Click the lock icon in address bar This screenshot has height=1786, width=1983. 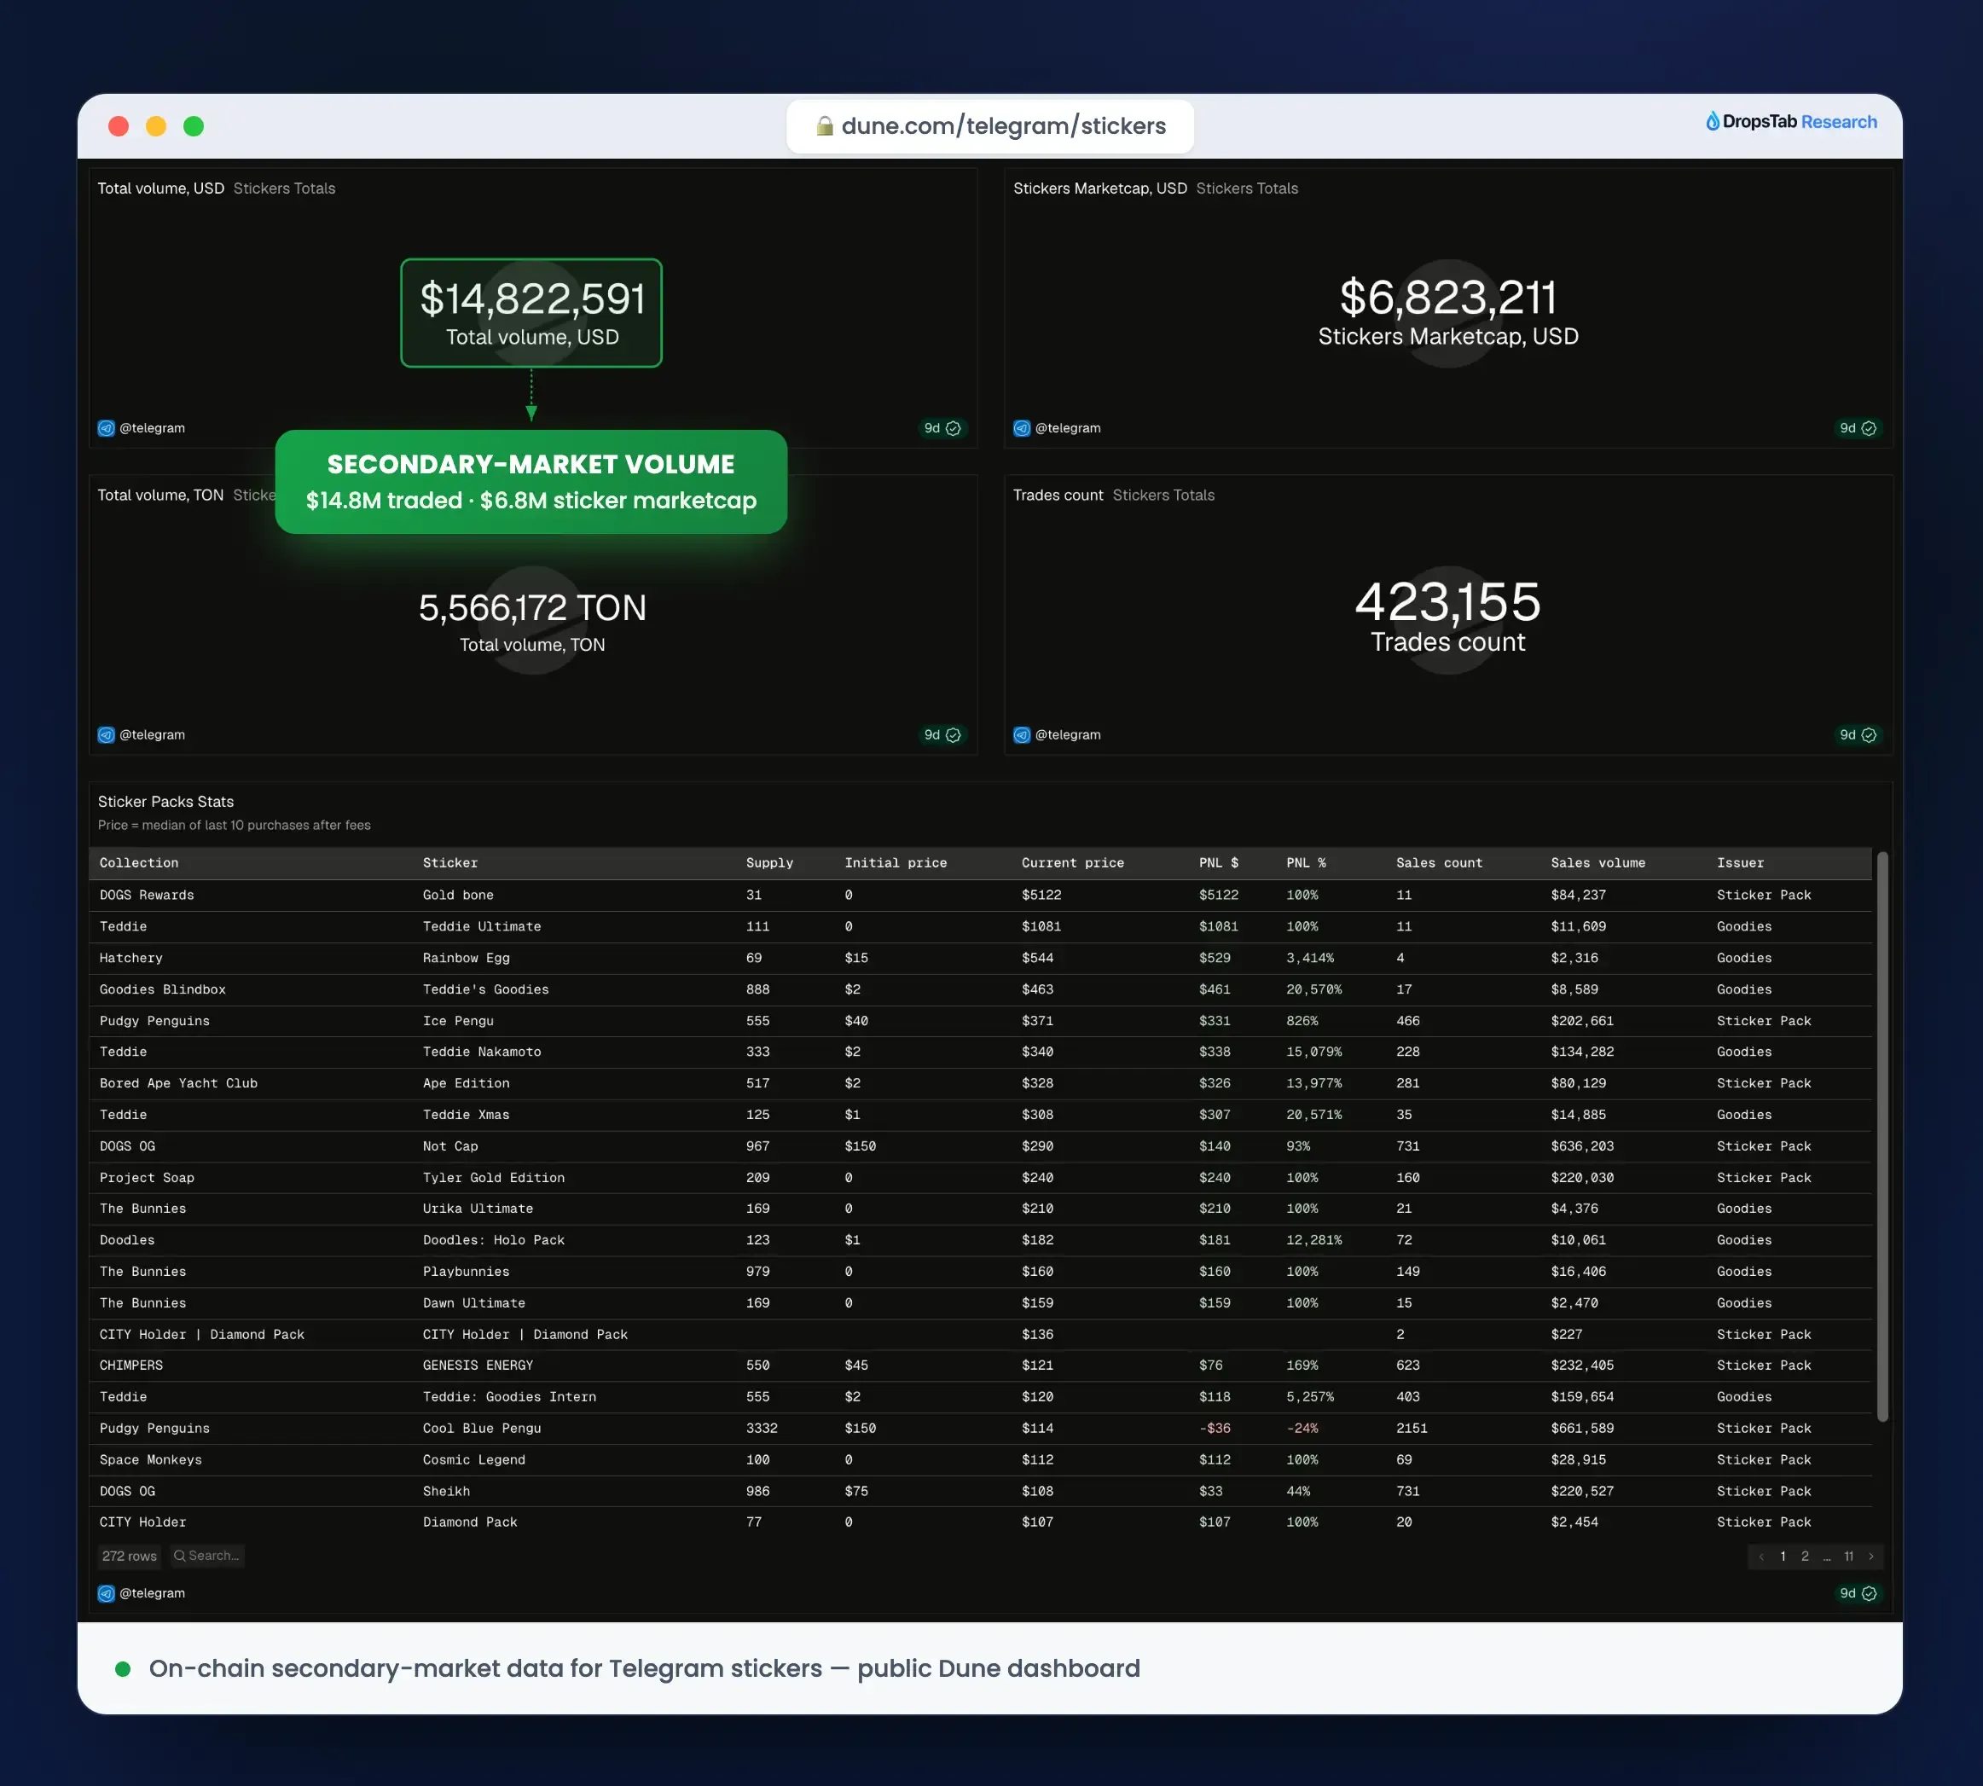tap(824, 125)
